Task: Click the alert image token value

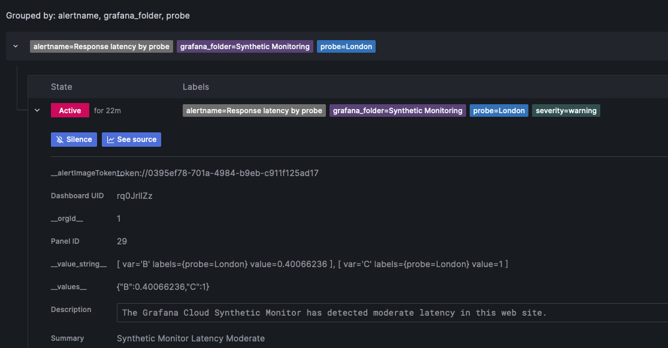Action: [x=219, y=173]
